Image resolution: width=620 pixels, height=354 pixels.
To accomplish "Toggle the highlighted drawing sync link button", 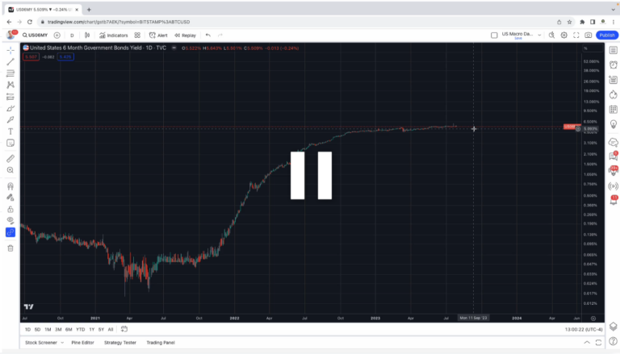I will point(10,232).
